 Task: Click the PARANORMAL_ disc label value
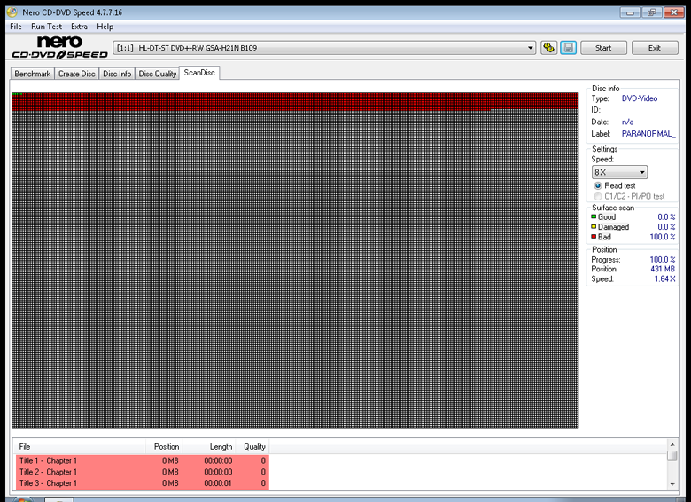648,134
